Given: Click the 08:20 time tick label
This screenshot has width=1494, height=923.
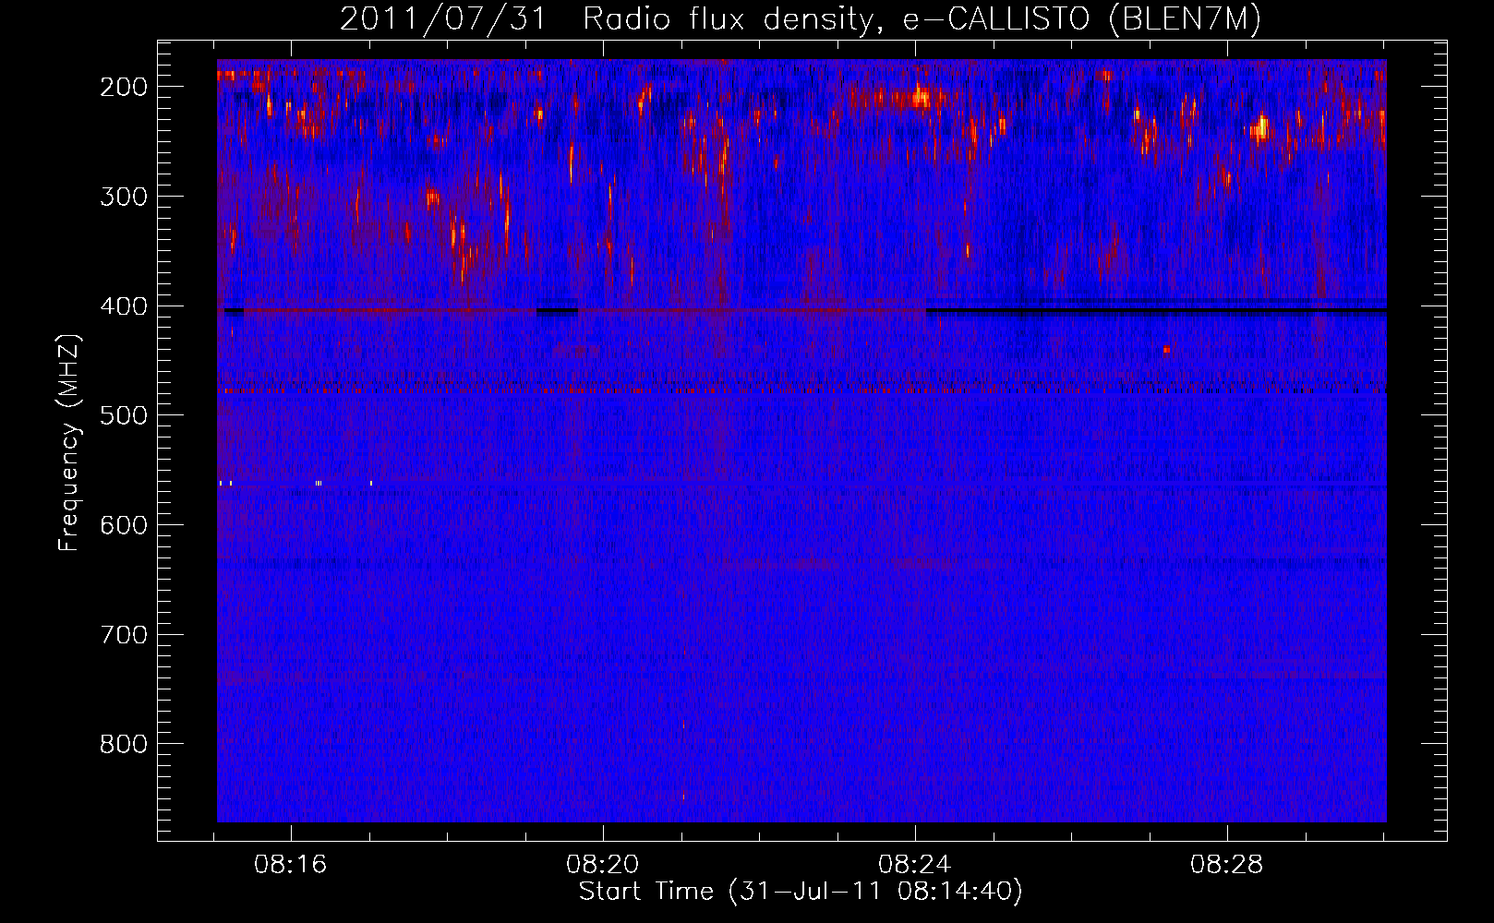Looking at the screenshot, I should 603,865.
